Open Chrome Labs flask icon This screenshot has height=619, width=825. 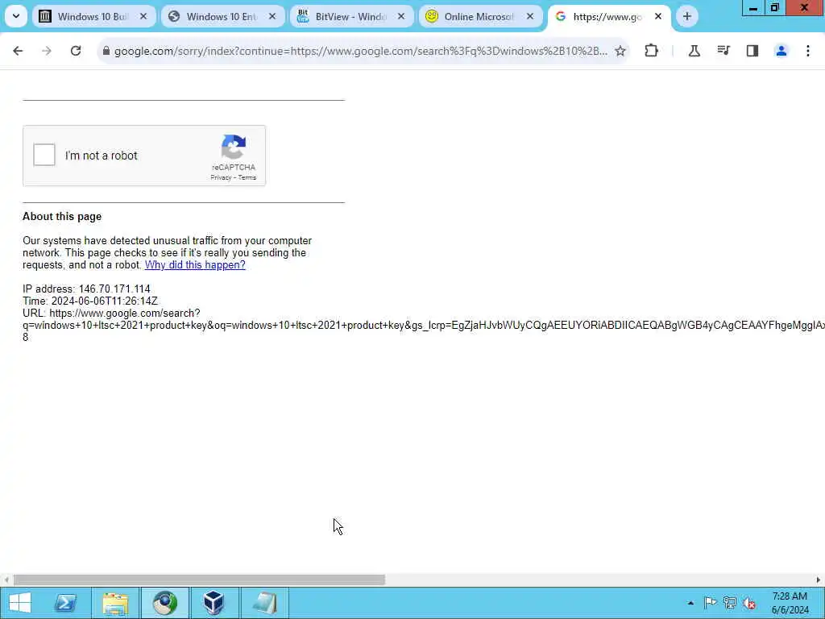(694, 51)
